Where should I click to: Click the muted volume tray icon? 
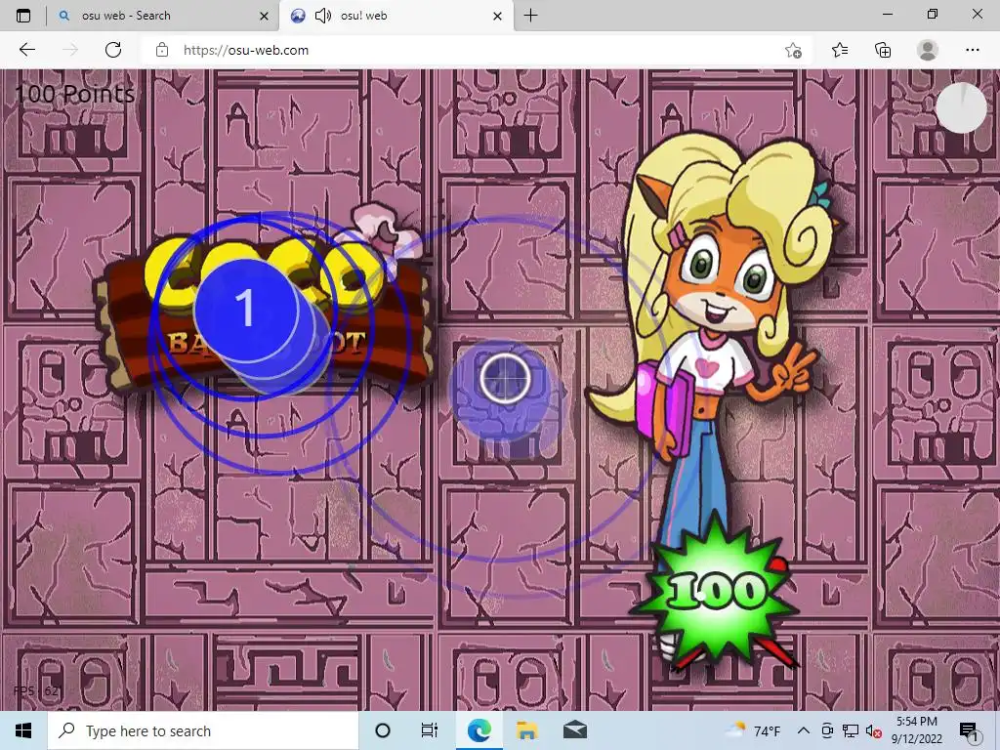(874, 731)
